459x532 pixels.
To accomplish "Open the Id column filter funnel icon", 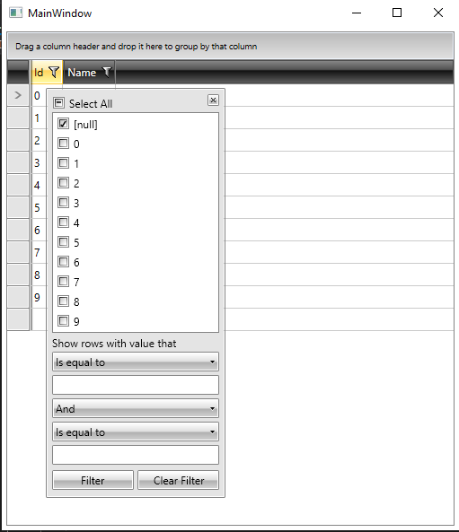I will coord(54,72).
